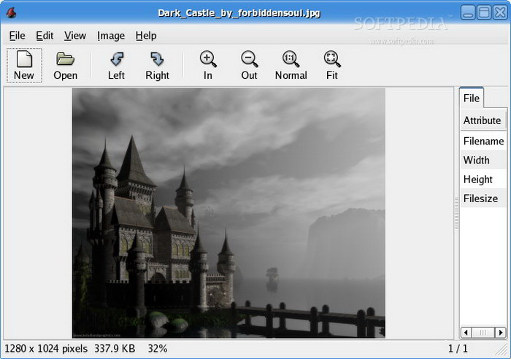Fit the image to the window

[332, 65]
